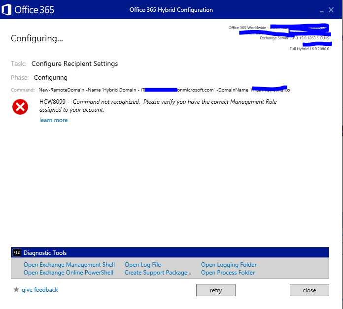The height and width of the screenshot is (309, 343).
Task: Minimize the Hybrid Configuration window
Action: pyautogui.click(x=321, y=10)
